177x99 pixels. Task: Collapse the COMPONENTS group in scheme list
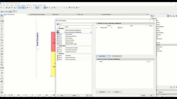58,46
